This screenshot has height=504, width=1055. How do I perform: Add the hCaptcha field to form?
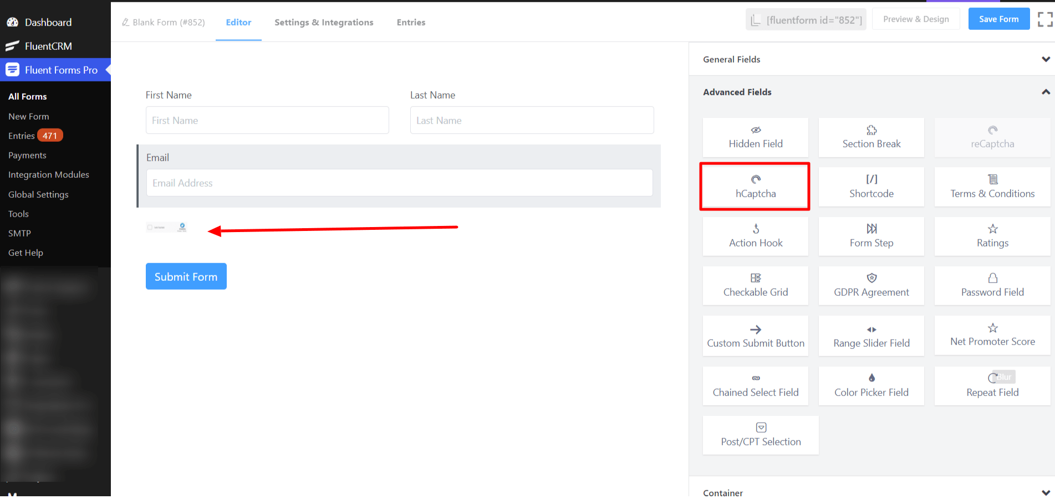tap(755, 187)
